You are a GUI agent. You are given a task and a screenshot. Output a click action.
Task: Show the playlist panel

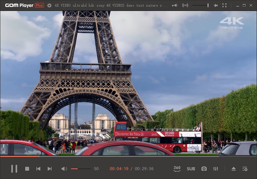[x=245, y=169]
